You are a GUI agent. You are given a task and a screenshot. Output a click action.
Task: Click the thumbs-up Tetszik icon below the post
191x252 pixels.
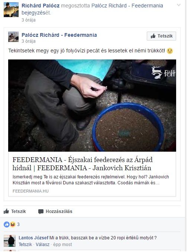(x=6, y=211)
